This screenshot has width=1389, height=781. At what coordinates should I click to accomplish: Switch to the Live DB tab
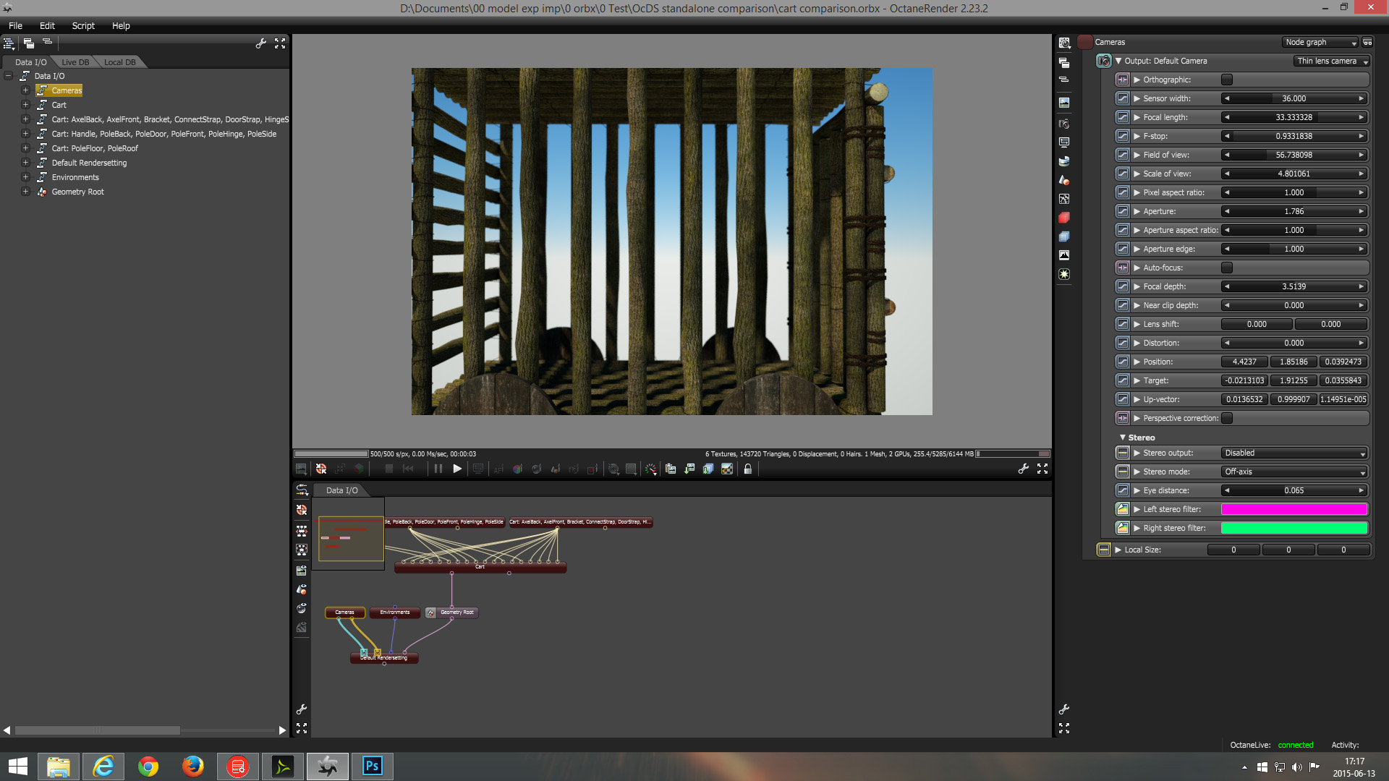click(75, 62)
